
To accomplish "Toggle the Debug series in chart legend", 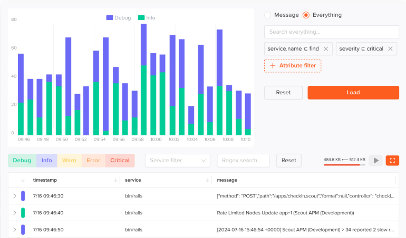I will pyautogui.click(x=119, y=17).
